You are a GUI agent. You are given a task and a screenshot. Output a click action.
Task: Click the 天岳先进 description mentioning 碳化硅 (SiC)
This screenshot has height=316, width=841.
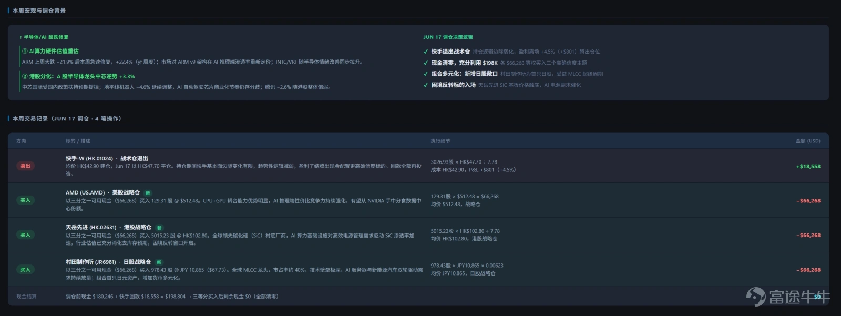coord(240,239)
